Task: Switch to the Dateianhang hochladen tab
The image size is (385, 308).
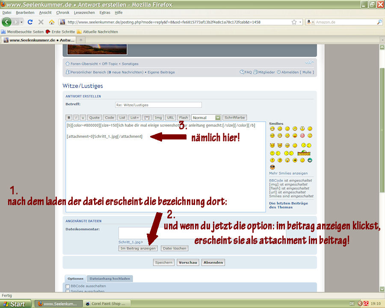Action: 110,278
